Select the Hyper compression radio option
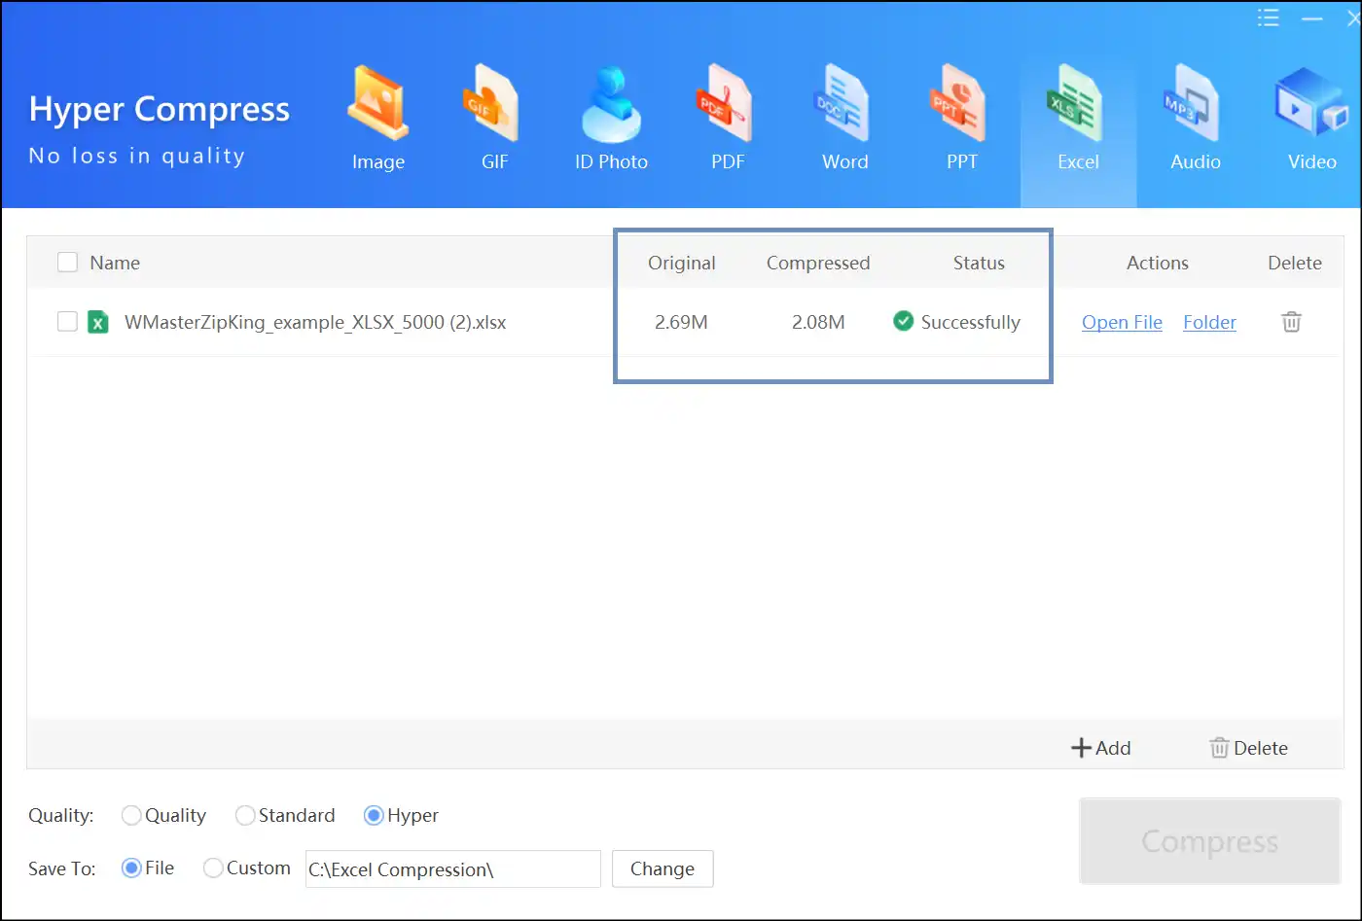The height and width of the screenshot is (921, 1362). coord(374,815)
